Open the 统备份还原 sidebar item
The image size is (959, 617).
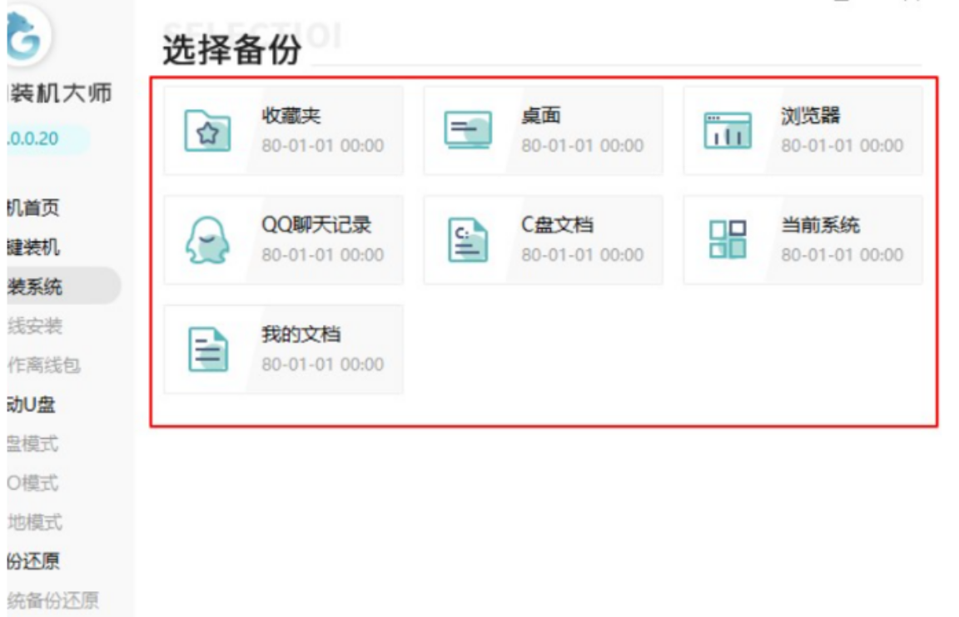pos(53,600)
